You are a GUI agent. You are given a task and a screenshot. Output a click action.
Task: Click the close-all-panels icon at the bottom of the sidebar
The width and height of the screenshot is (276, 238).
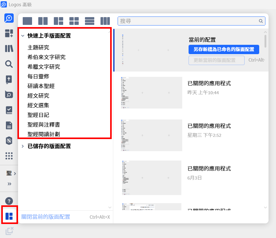[10, 231]
